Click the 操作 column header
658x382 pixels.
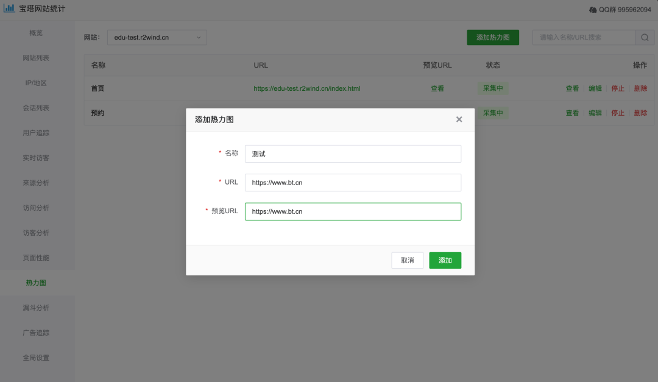pos(640,65)
